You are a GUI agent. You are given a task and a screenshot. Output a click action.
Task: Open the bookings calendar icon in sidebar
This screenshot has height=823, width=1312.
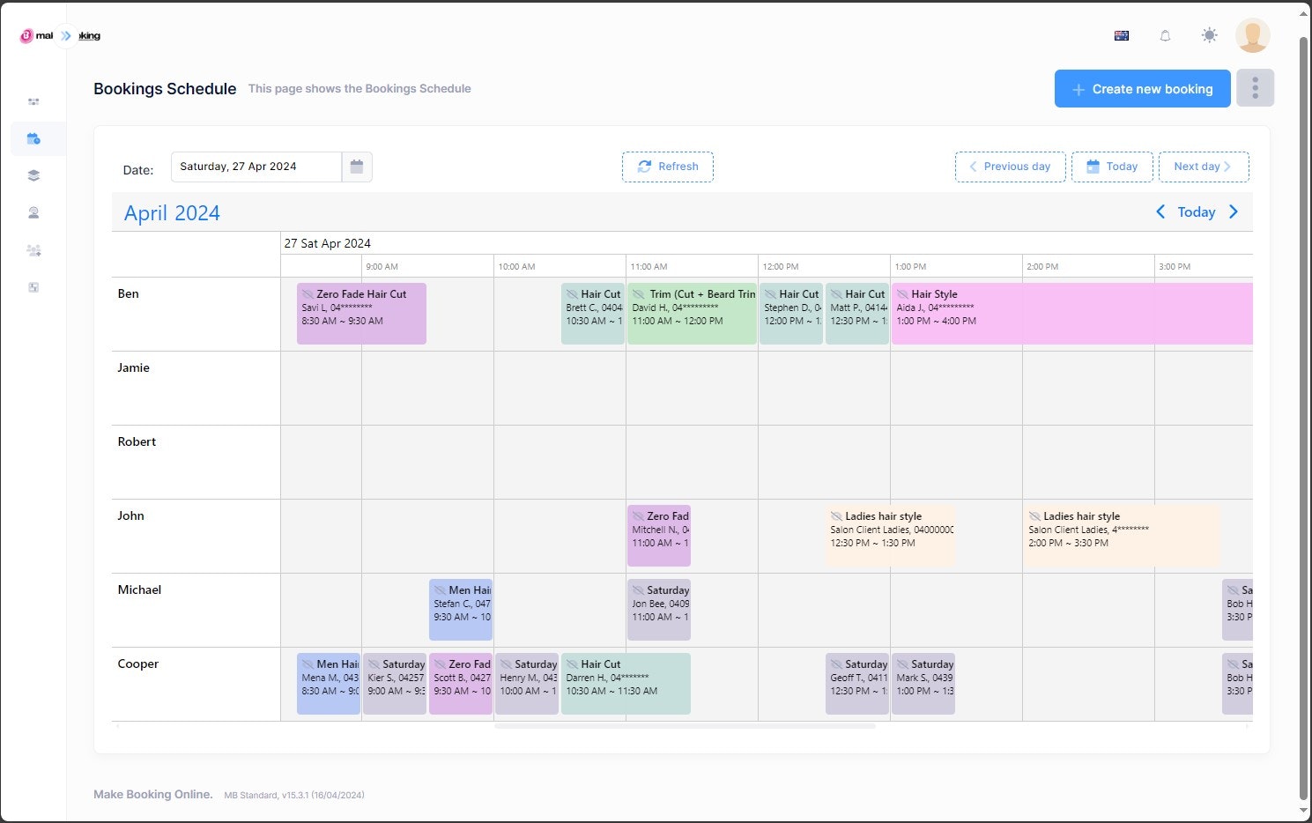[33, 139]
